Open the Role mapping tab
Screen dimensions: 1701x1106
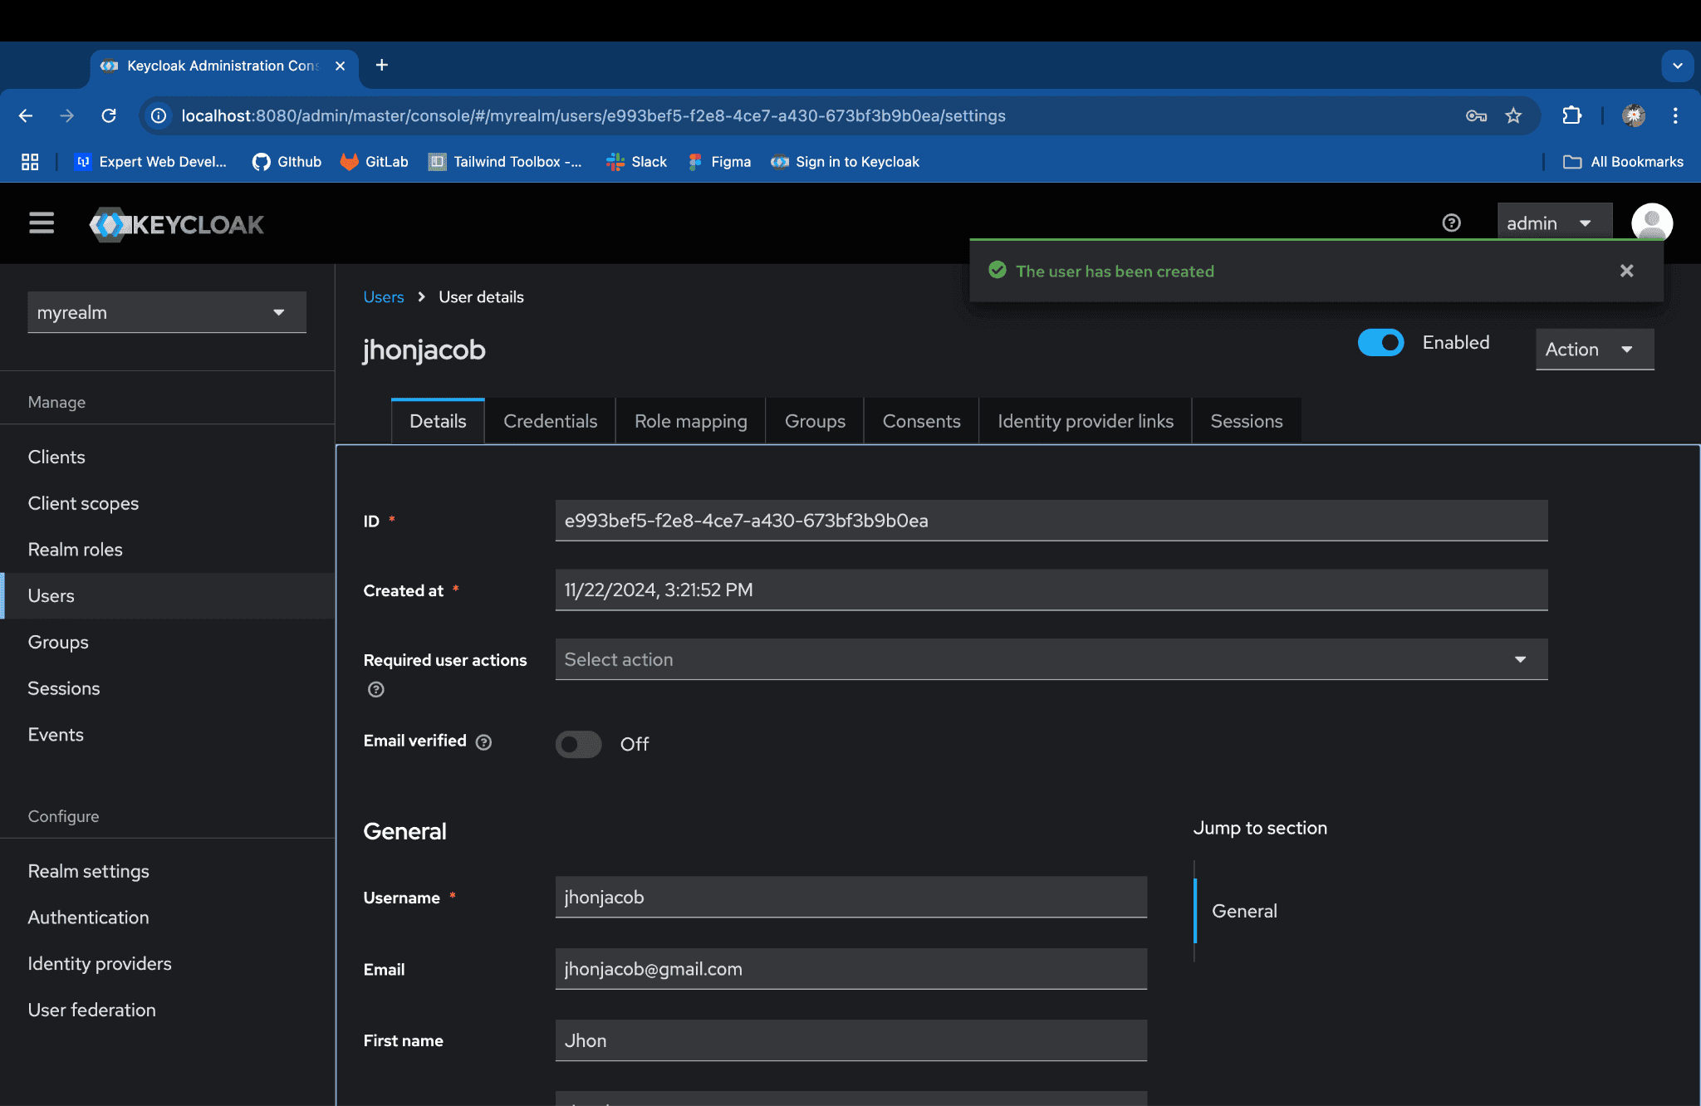690,421
